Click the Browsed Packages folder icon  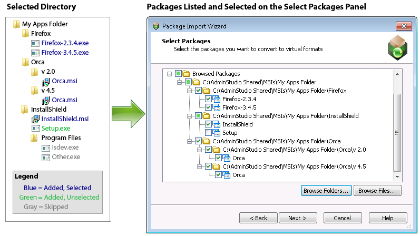[x=187, y=74]
